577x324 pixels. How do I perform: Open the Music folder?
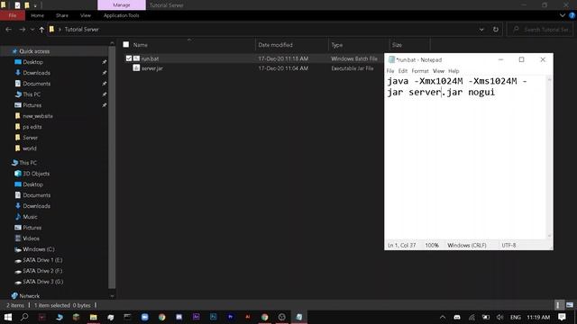point(30,217)
